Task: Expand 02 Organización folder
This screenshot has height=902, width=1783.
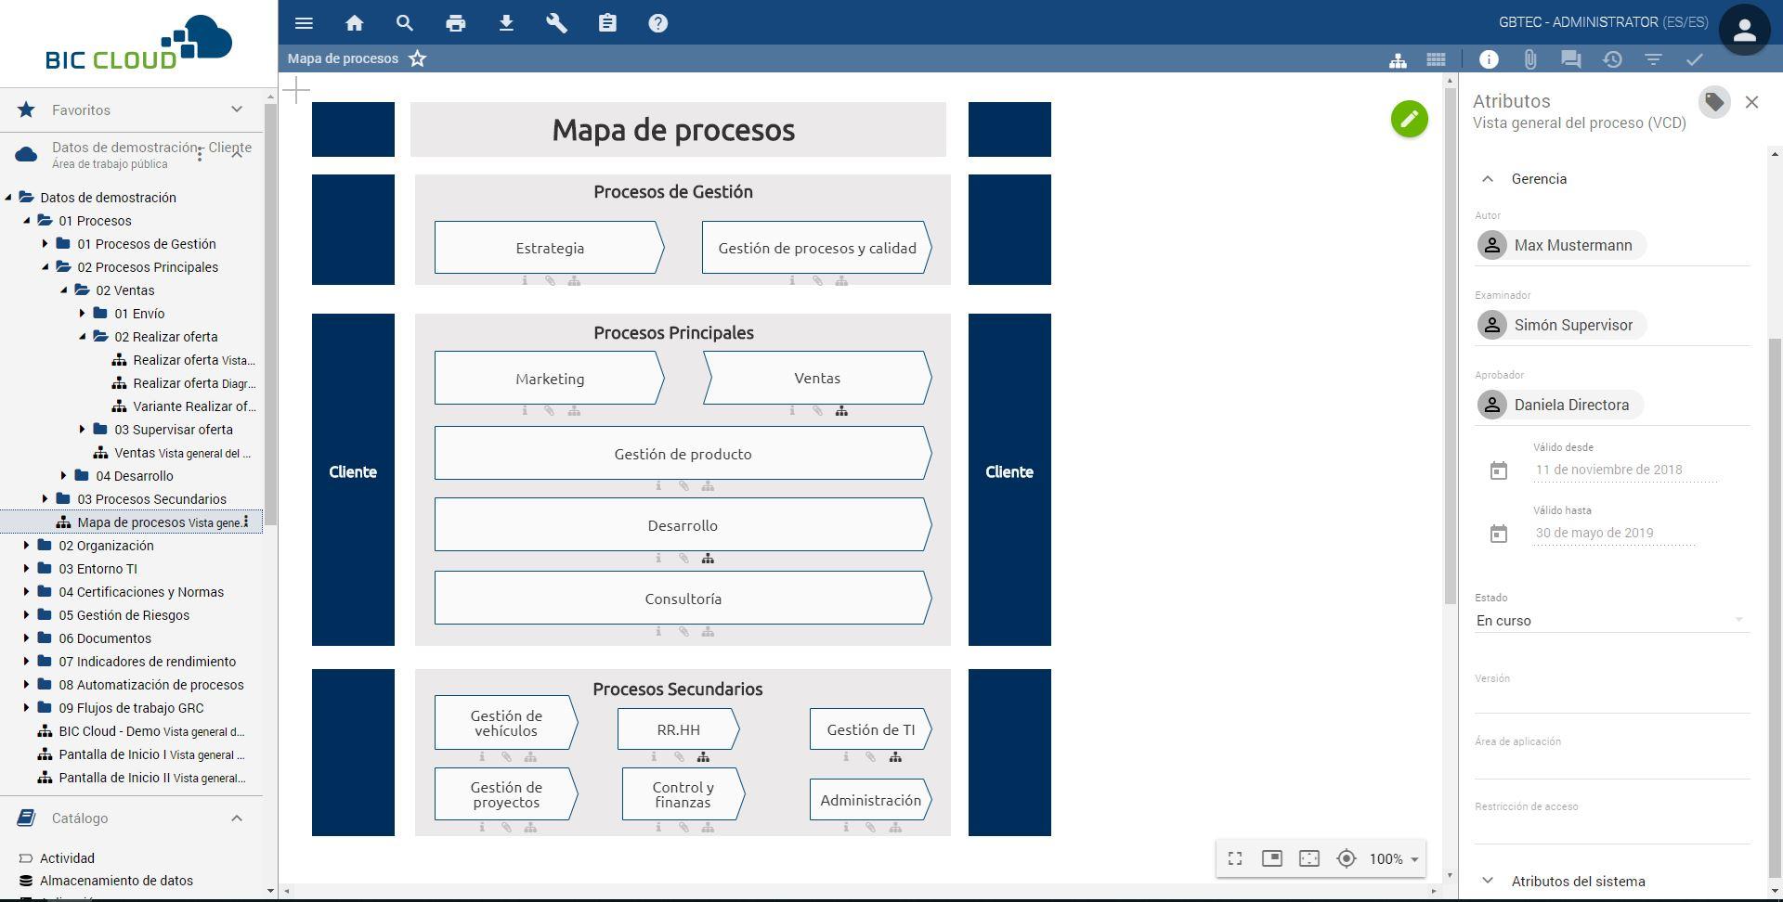Action: pyautogui.click(x=26, y=546)
